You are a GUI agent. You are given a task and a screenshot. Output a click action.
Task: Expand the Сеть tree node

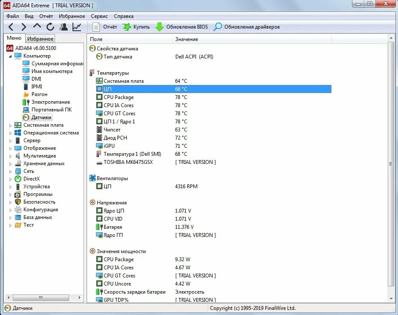(x=10, y=171)
